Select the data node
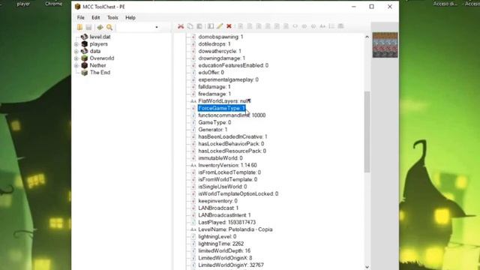This screenshot has width=480, height=270. coord(95,51)
